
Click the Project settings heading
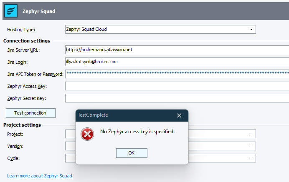coord(22,125)
